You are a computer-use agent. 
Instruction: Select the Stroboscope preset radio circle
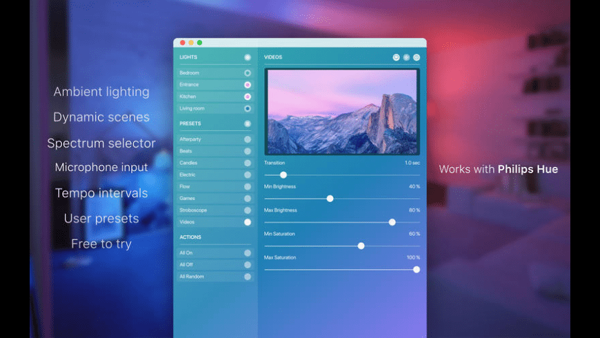coord(248,210)
